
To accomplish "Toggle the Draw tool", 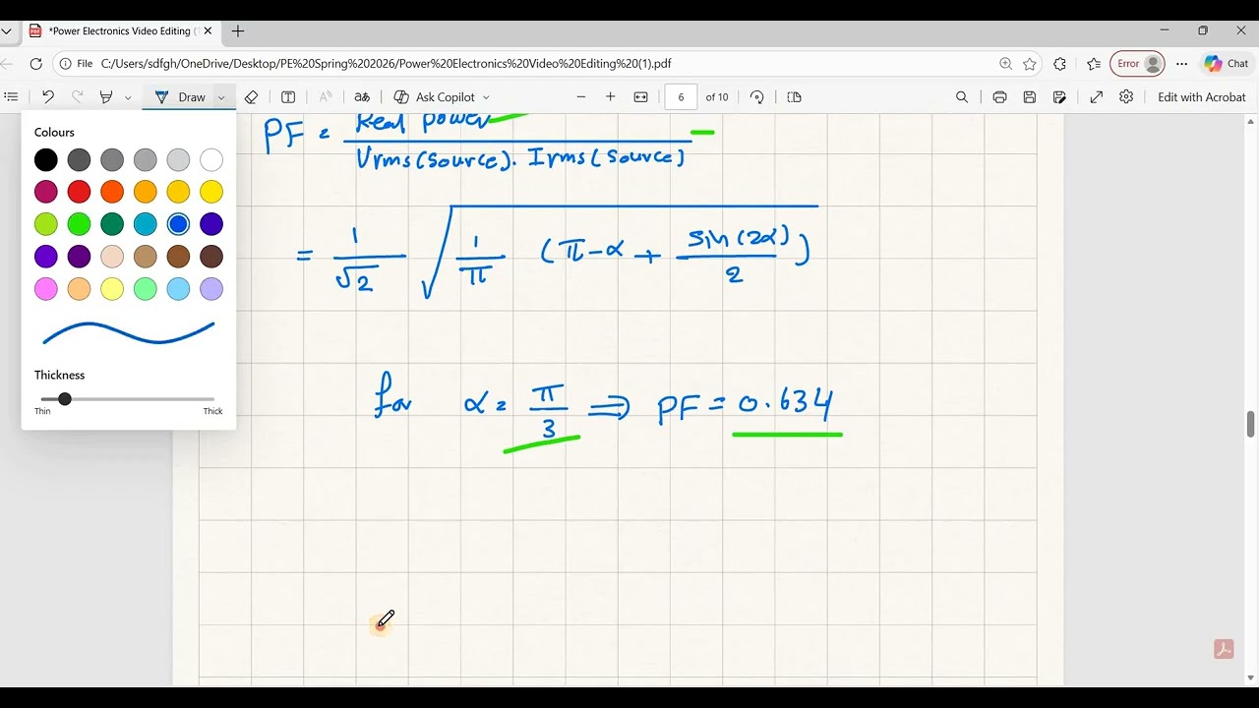I will pos(180,97).
